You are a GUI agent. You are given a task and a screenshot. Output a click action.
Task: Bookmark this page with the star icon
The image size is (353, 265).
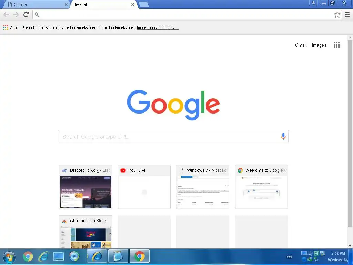pos(337,14)
